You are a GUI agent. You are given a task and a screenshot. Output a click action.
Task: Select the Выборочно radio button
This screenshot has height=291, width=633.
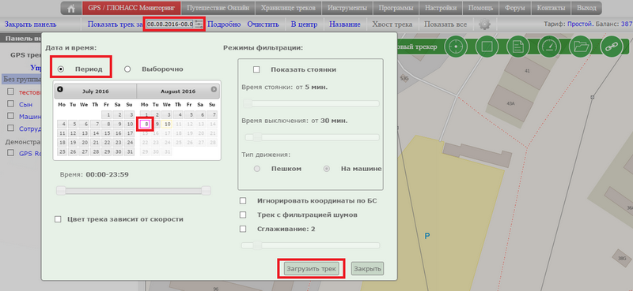(x=127, y=69)
